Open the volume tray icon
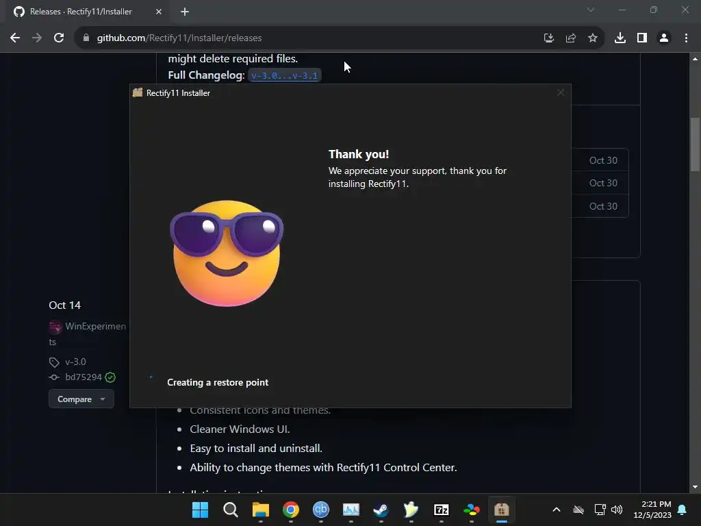Image resolution: width=701 pixels, height=526 pixels. pyautogui.click(x=617, y=510)
